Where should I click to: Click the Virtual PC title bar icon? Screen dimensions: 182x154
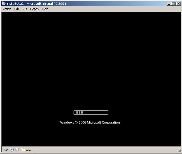point(3,3)
